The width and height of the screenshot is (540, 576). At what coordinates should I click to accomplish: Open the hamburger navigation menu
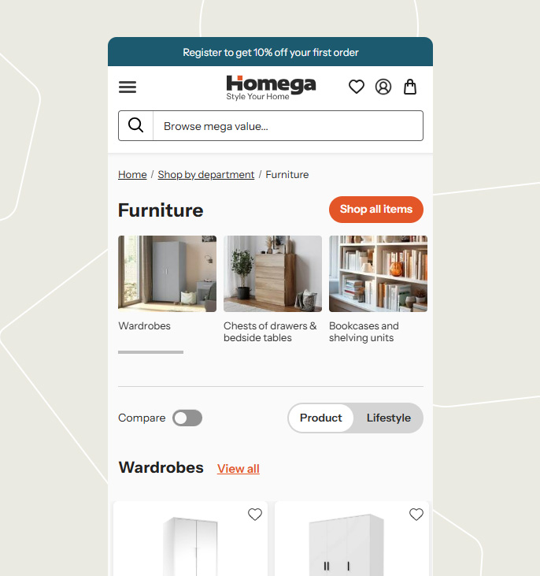tap(128, 87)
